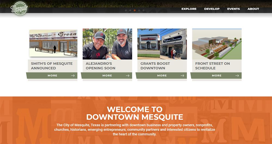Select the active orange carousel dot
The height and width of the screenshot is (144, 272).
click(x=135, y=10)
